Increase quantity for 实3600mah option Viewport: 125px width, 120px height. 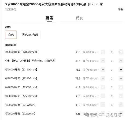[x=121, y=87]
